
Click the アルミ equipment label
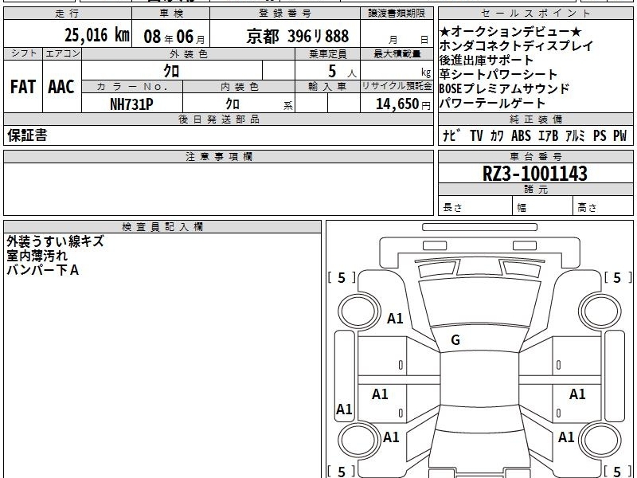[x=575, y=135]
